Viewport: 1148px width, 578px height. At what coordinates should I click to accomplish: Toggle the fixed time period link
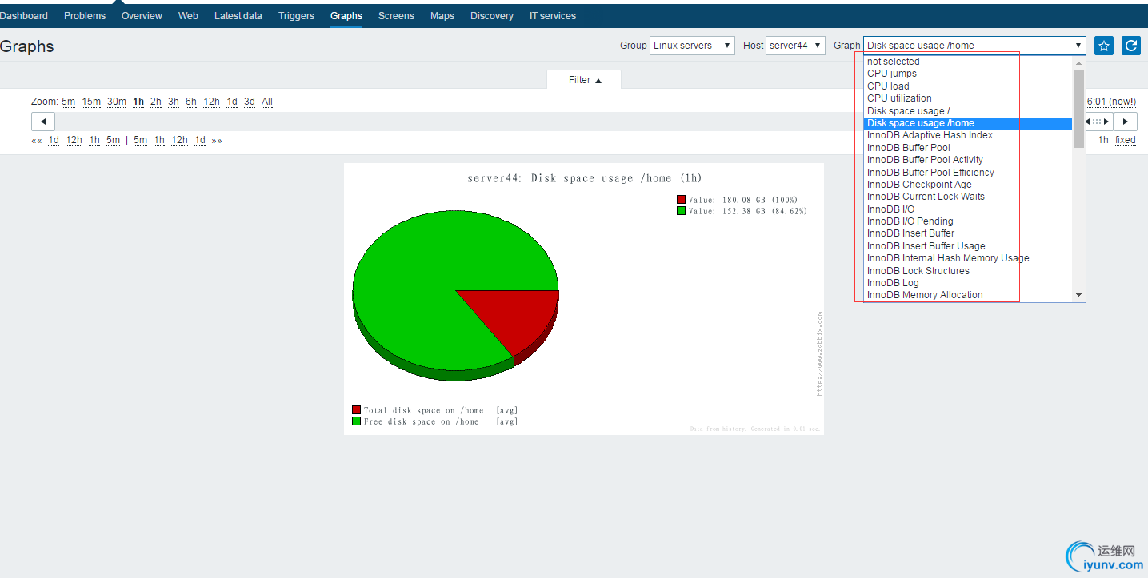(x=1126, y=140)
